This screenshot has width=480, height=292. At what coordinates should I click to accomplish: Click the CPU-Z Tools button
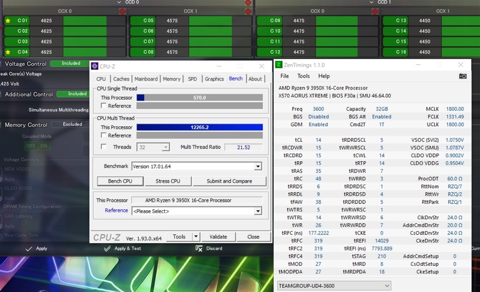[x=179, y=237]
